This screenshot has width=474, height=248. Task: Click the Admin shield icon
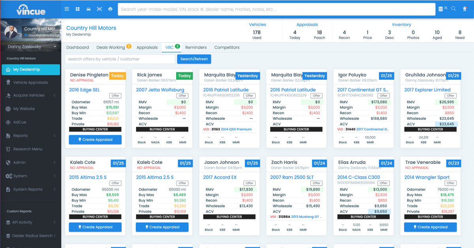(8, 163)
